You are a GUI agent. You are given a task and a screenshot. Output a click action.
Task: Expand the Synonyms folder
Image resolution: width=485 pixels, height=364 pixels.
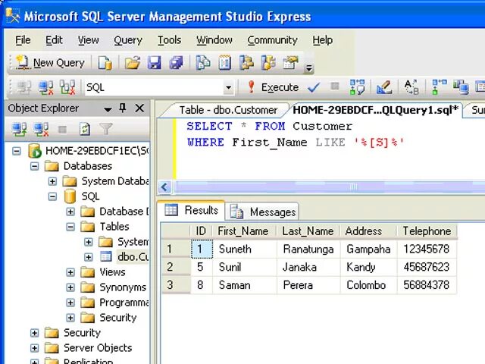click(x=70, y=287)
